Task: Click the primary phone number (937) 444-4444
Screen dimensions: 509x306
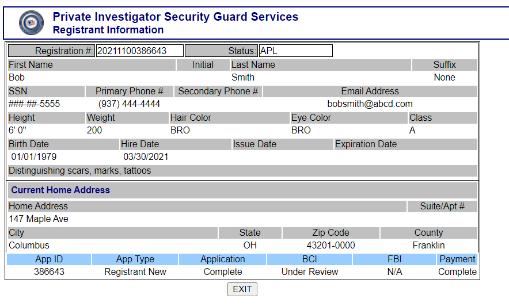Action: [129, 104]
